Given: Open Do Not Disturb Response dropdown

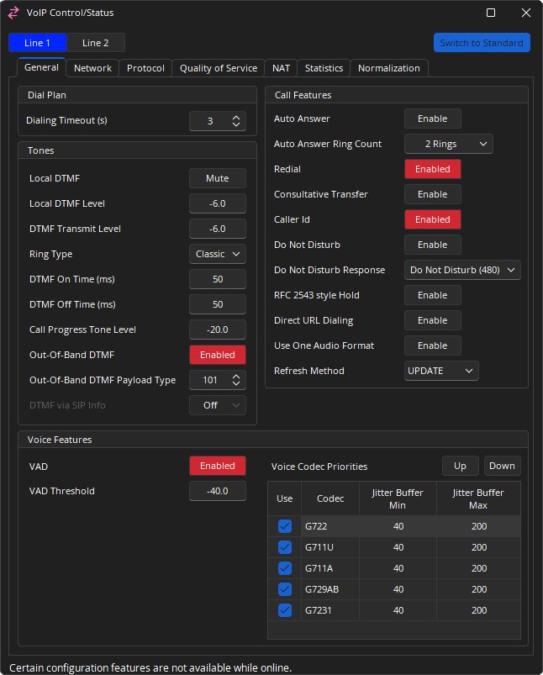Looking at the screenshot, I should tap(462, 270).
